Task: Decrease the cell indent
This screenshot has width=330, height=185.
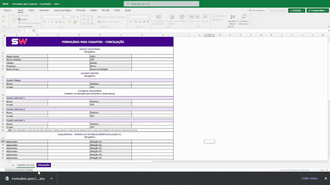Action: 84,24
